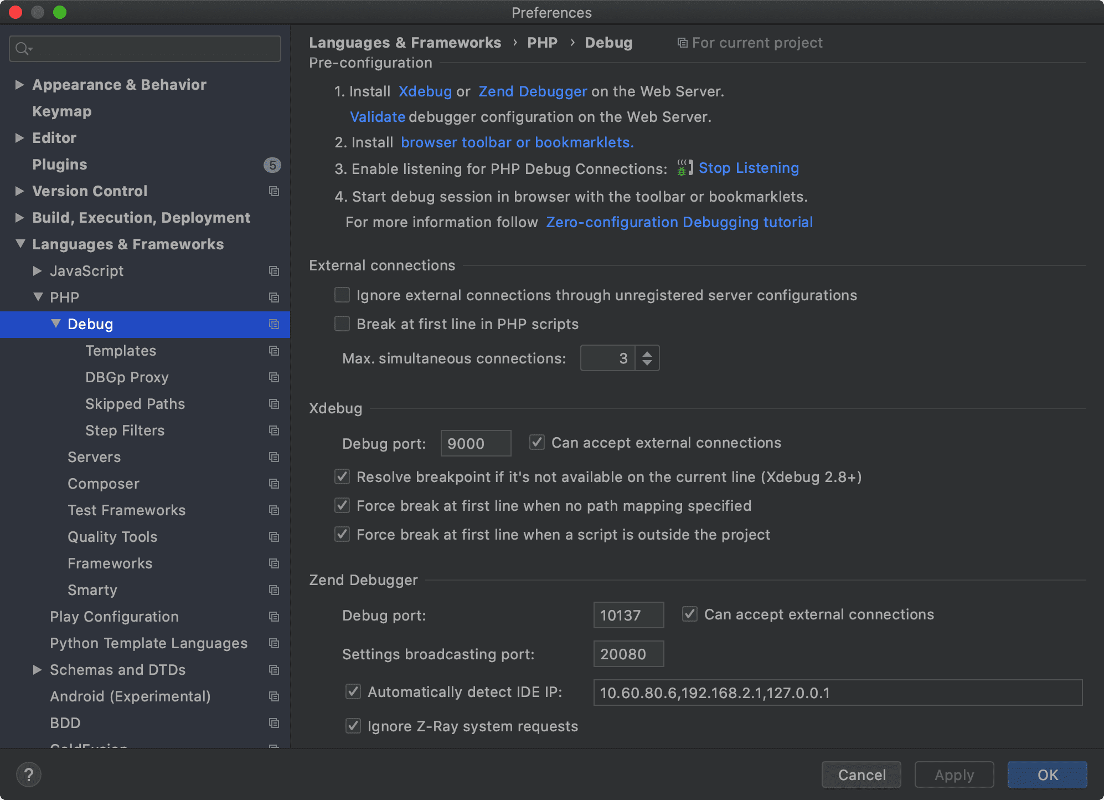1104x800 pixels.
Task: Select the Skipped Paths menu item
Action: (x=135, y=404)
